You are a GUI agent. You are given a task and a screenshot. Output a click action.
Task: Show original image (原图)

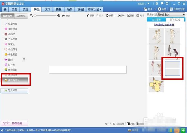coord(109,15)
